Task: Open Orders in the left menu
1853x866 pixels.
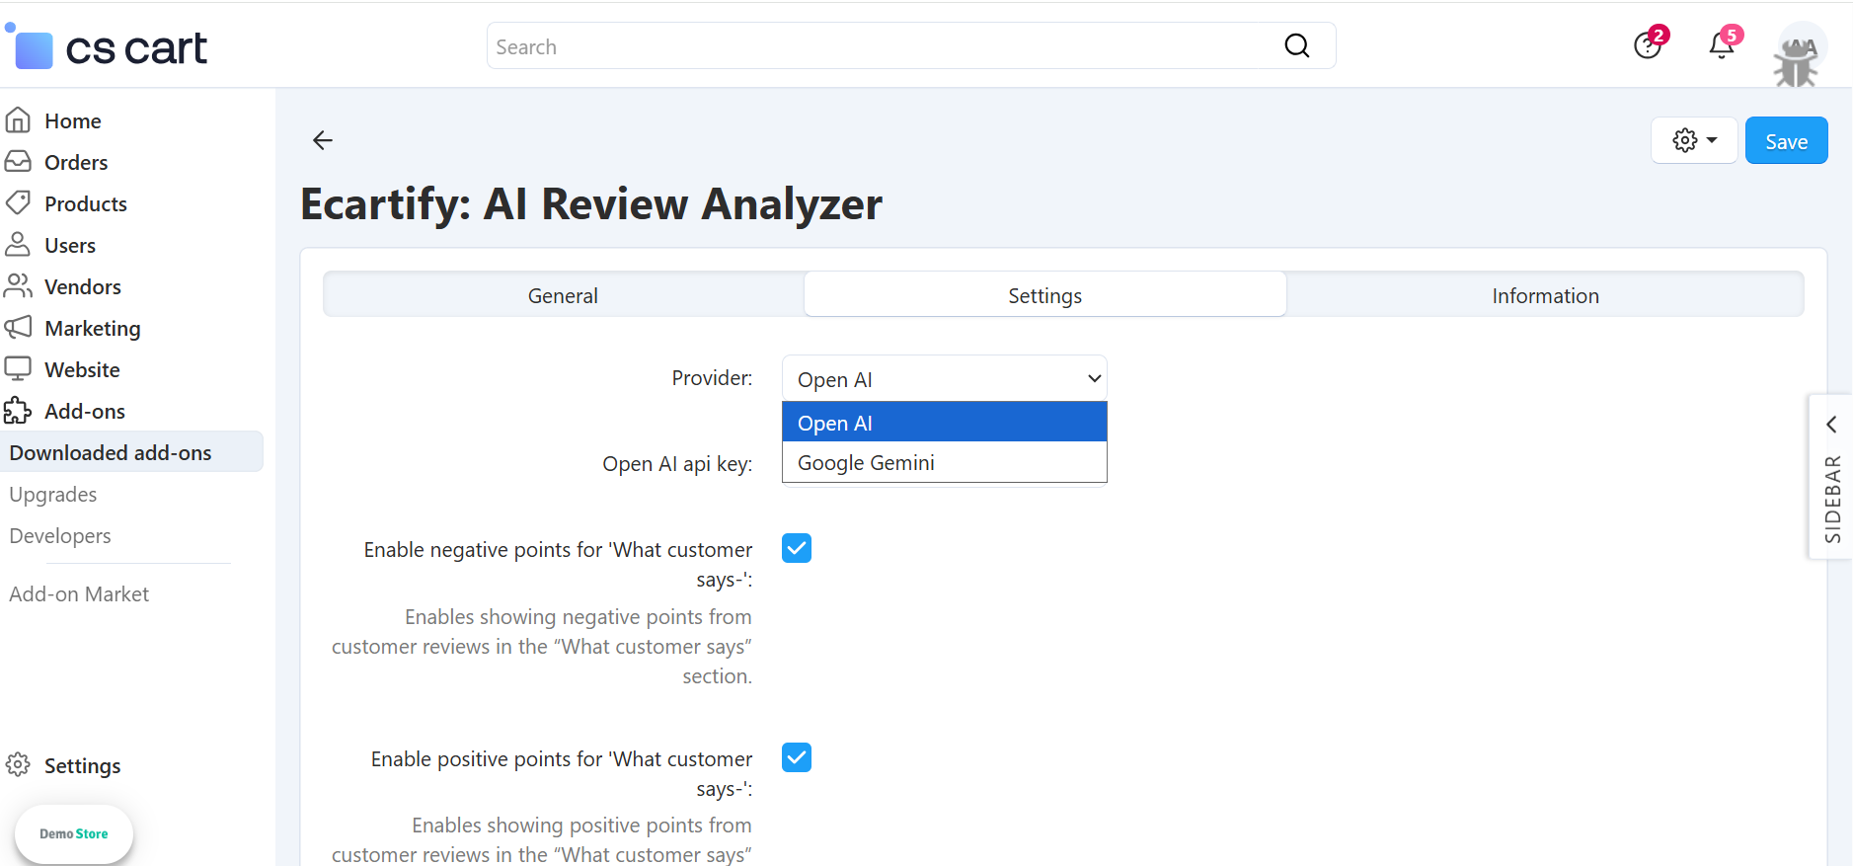Action: point(75,163)
